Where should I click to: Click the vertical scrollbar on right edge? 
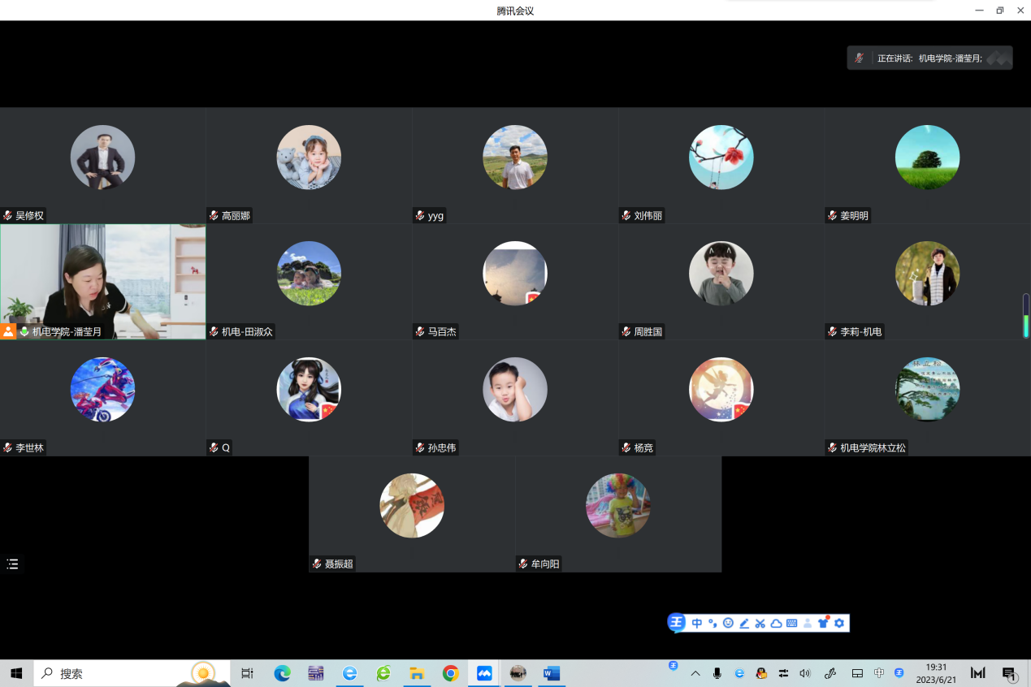(x=1025, y=316)
